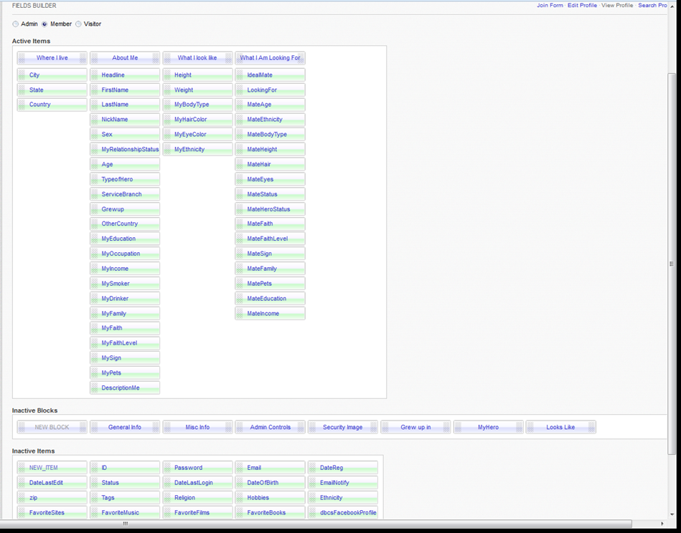Viewport: 681px width, 533px height.
Task: Click the 'About Me' block header
Action: click(x=125, y=58)
